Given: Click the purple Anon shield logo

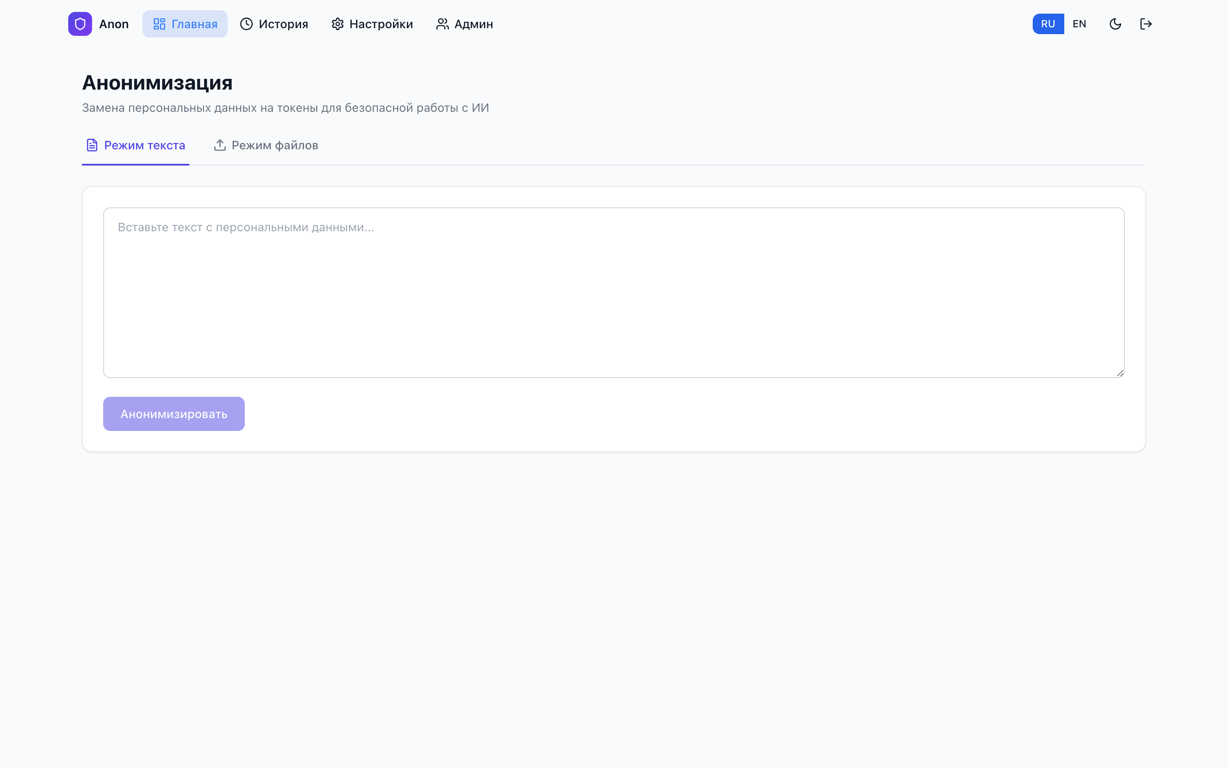Looking at the screenshot, I should pyautogui.click(x=80, y=24).
